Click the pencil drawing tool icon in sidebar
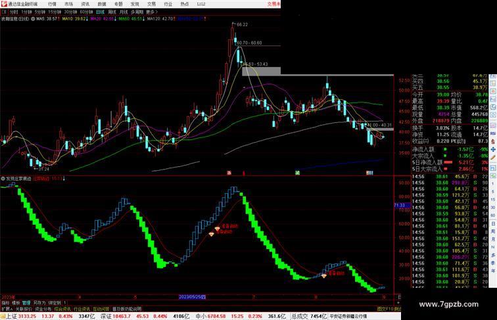This screenshot has width=497, height=320. [493, 157]
